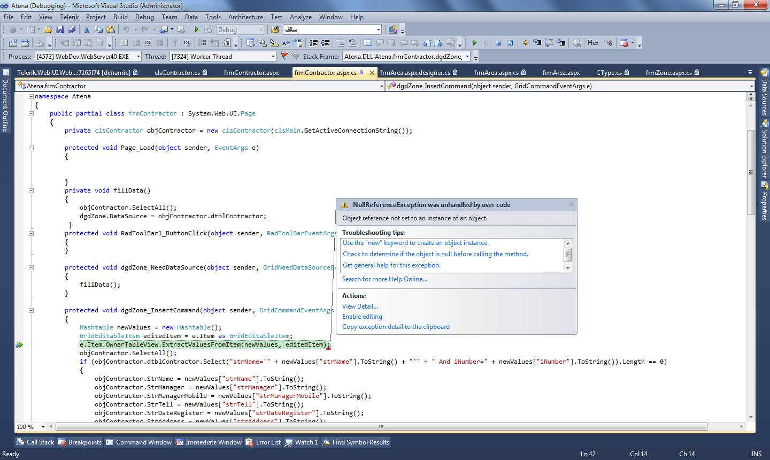770x460 pixels.
Task: Click the Save All toolbar icon
Action: [72, 29]
